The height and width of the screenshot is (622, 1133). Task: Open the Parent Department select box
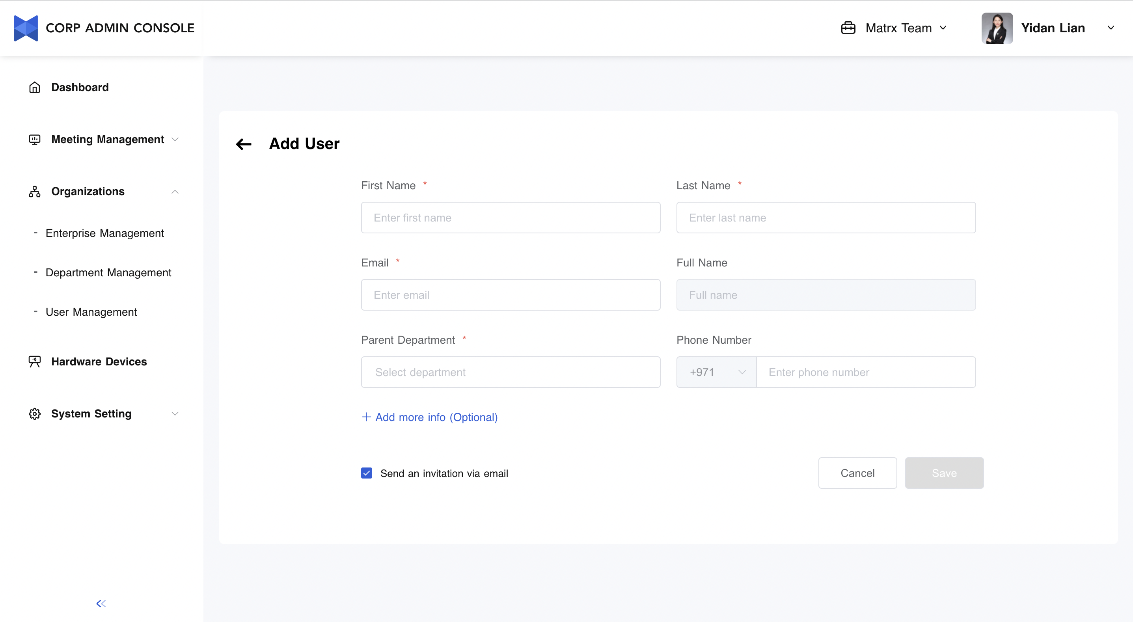[510, 372]
